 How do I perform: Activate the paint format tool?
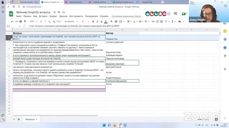point(25,21)
